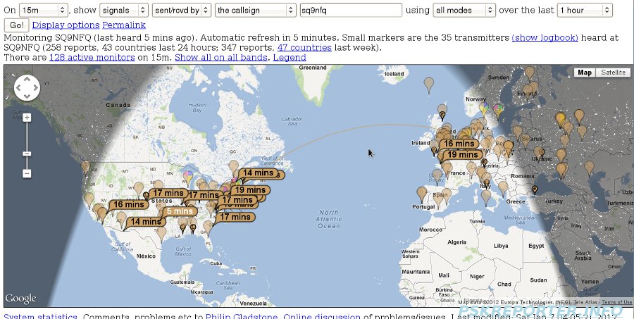This screenshot has width=634, height=319.
Task: Switch to the Satellite map view
Action: 612,73
